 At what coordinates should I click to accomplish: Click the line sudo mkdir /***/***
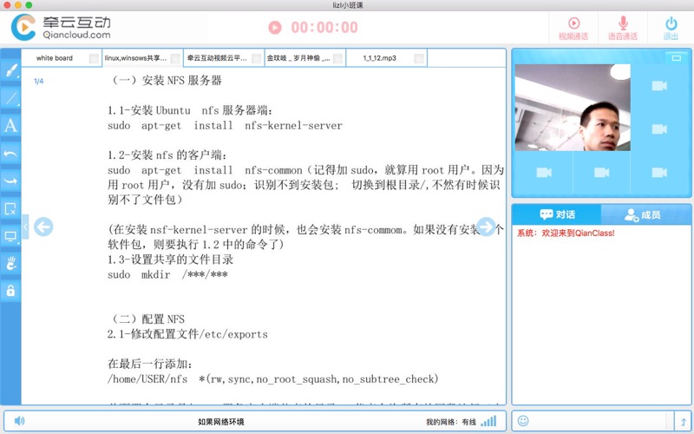click(x=167, y=274)
